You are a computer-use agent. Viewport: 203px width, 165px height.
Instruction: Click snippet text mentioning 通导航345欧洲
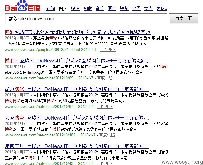[65, 101]
